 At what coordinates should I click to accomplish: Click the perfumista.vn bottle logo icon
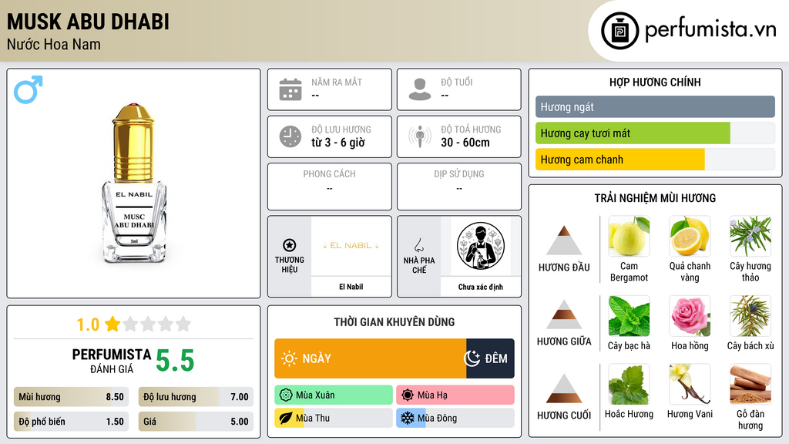tap(619, 31)
